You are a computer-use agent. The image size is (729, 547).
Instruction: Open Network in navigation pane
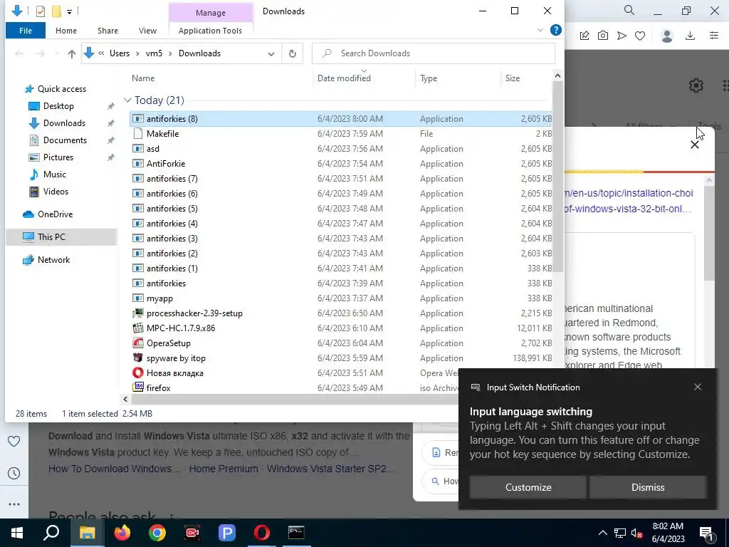(53, 259)
